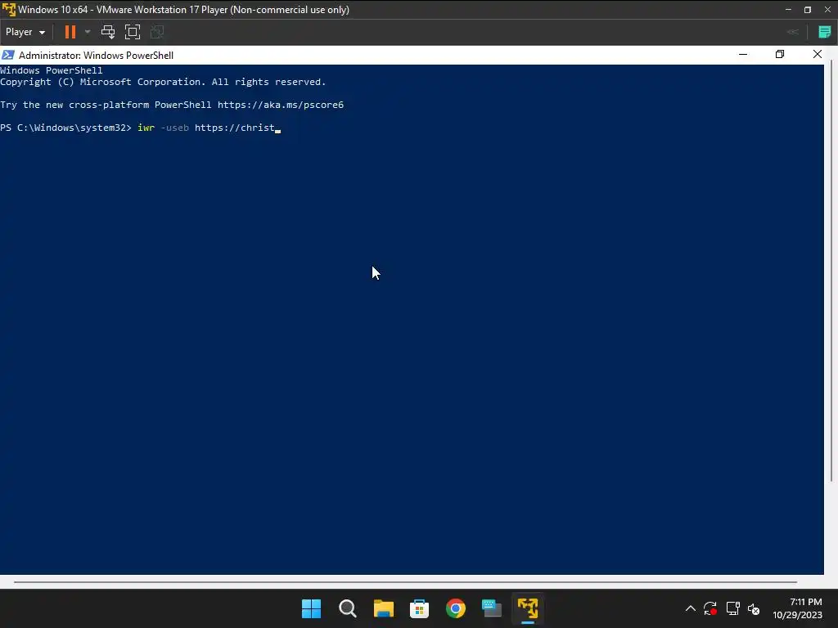Click the muted volume tray icon
The height and width of the screenshot is (628, 838).
(x=754, y=608)
